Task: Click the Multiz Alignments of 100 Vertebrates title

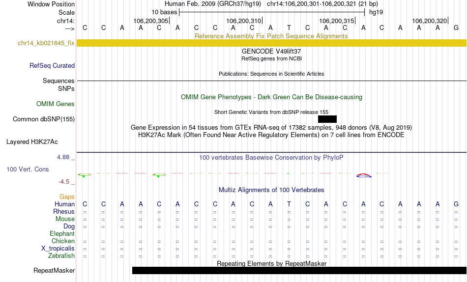Action: [x=271, y=190]
